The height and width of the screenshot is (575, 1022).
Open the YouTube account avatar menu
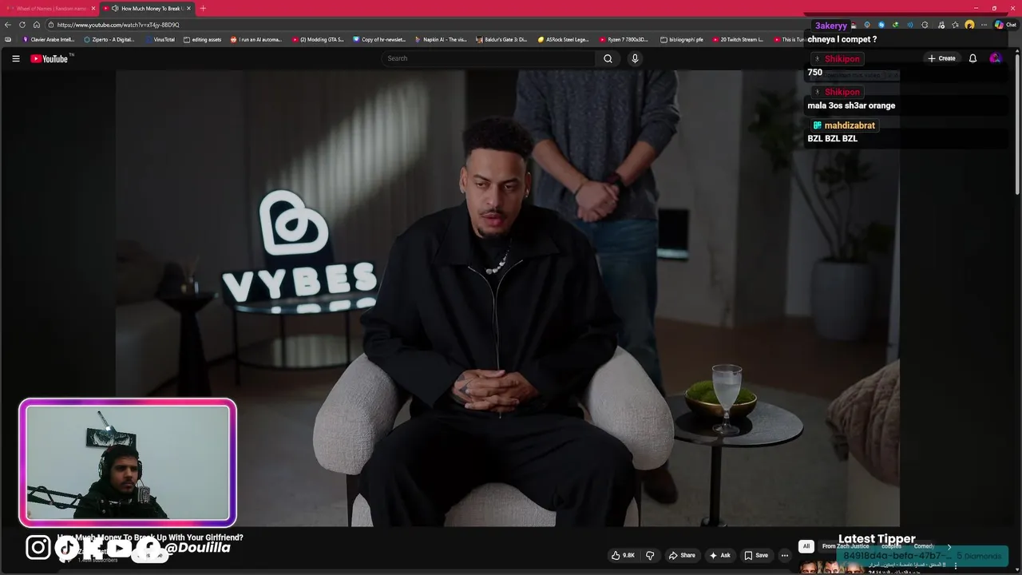(995, 58)
